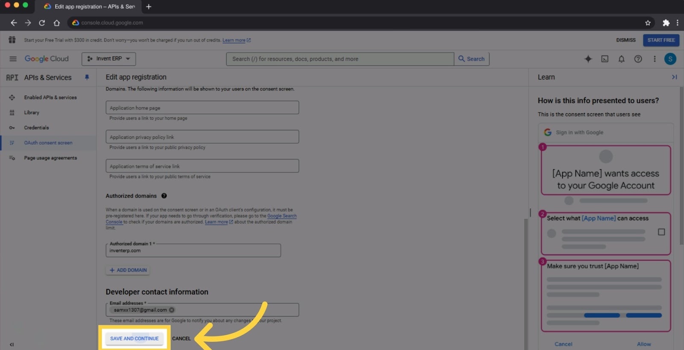Click Application privacy policy link field

(x=202, y=137)
